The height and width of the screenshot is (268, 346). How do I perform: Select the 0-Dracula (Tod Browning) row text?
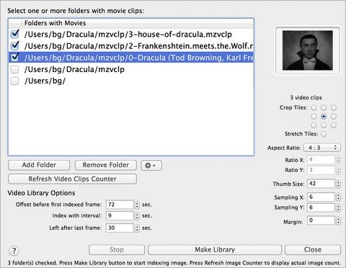coord(138,58)
